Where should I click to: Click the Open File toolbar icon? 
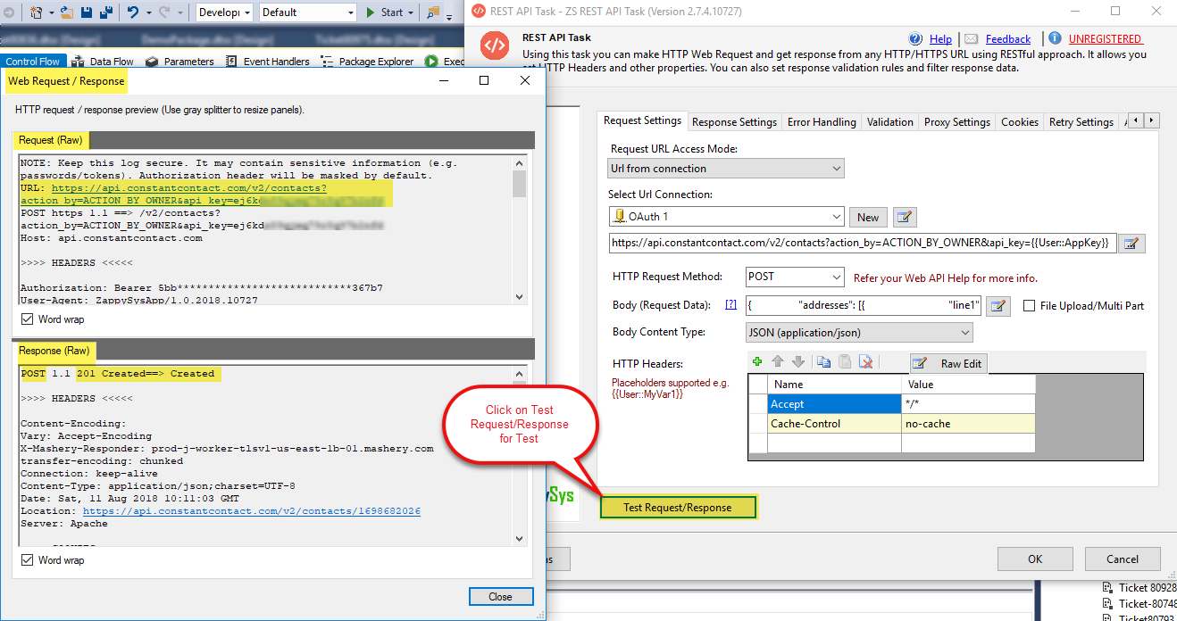67,12
